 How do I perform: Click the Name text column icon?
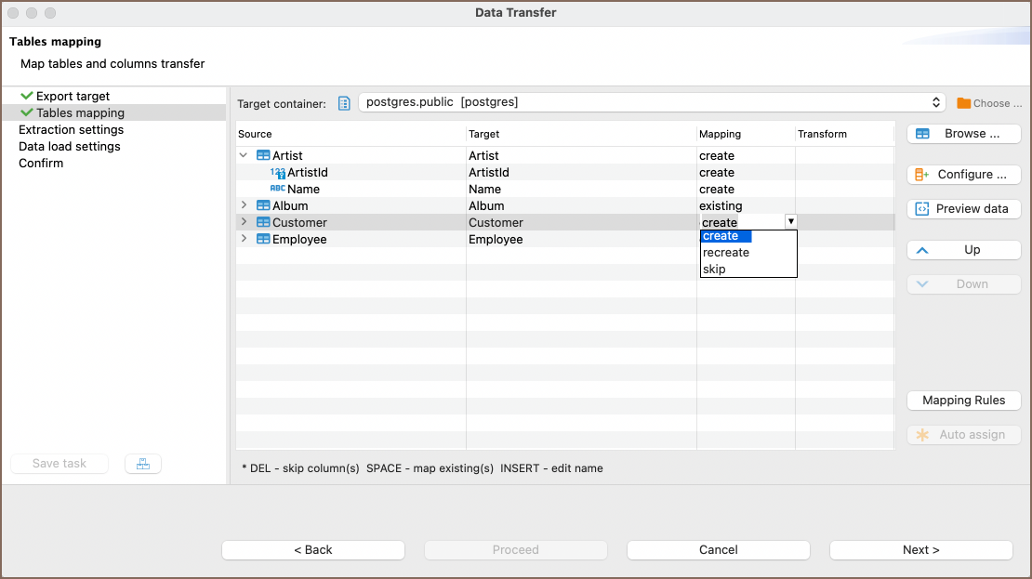(x=277, y=189)
